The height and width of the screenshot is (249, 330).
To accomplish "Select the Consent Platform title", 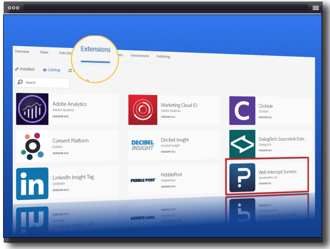I will click(x=70, y=140).
